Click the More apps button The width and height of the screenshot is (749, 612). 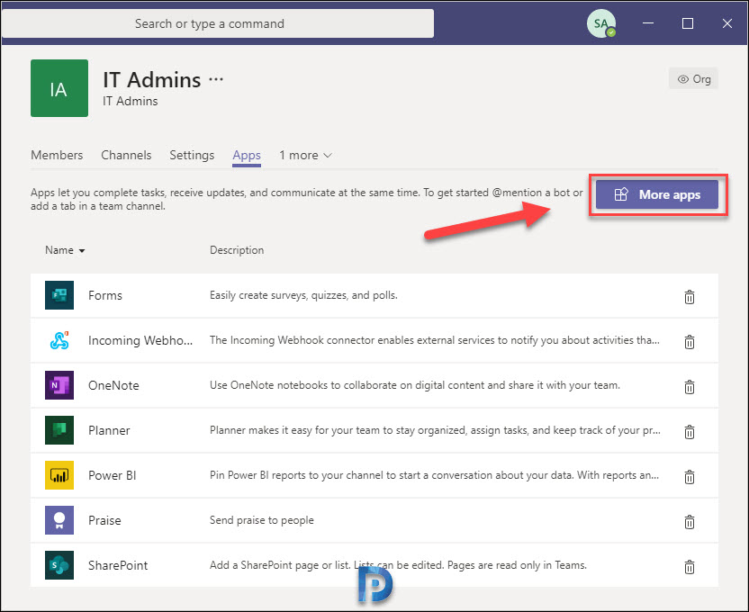click(657, 194)
